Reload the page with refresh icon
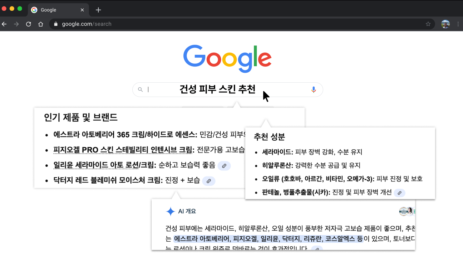This screenshot has width=463, height=261. (28, 24)
